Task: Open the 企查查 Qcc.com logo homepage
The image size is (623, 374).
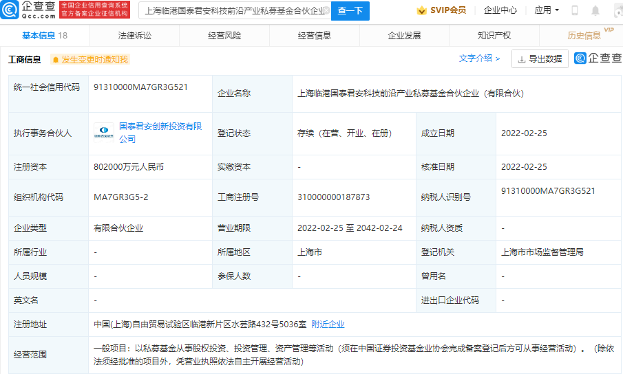Action: 28,10
